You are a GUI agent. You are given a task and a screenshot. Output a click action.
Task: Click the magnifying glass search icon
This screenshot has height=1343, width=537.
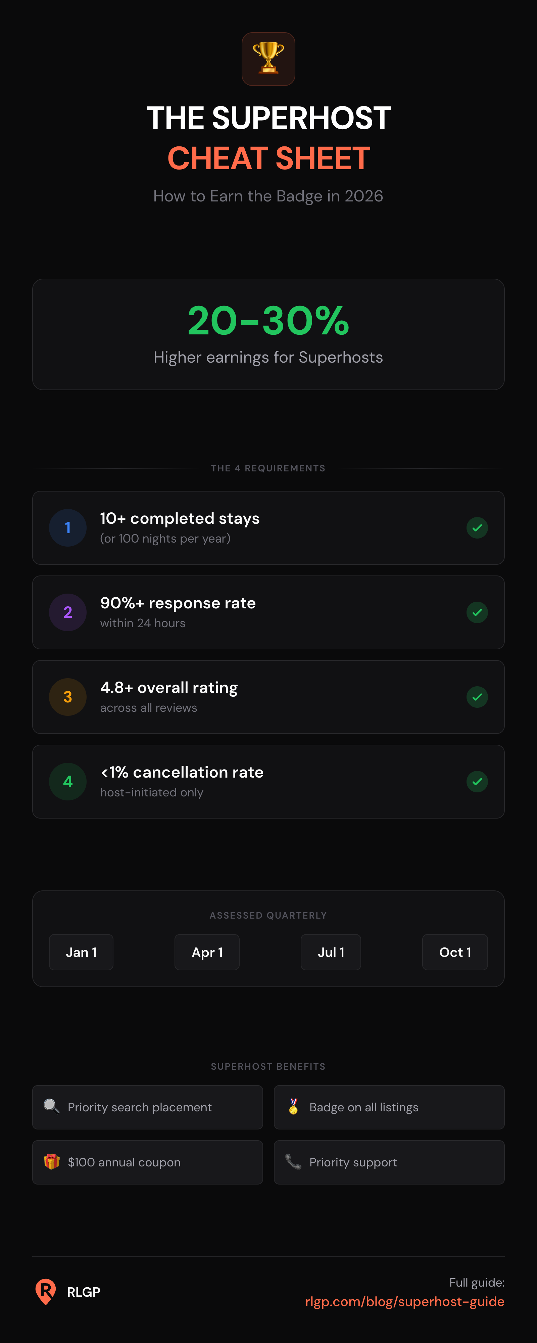point(51,1106)
